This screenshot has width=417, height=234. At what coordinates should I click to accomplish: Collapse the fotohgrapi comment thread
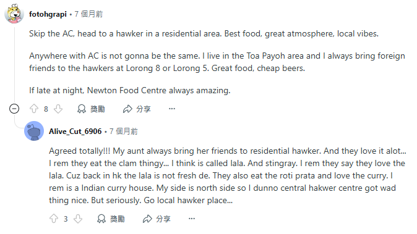coord(14,109)
